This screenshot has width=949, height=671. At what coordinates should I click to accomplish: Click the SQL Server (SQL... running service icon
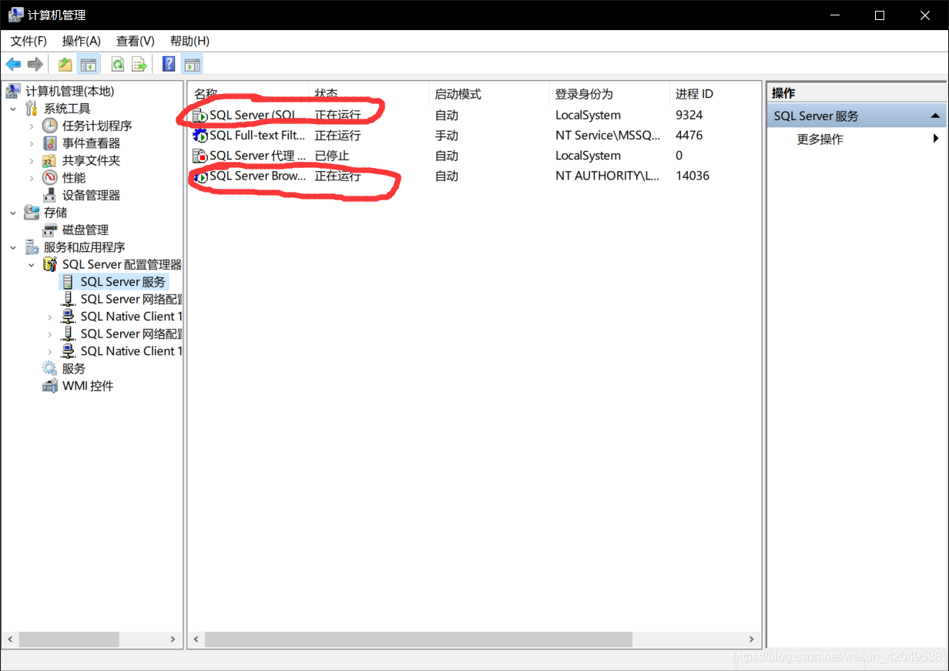200,116
